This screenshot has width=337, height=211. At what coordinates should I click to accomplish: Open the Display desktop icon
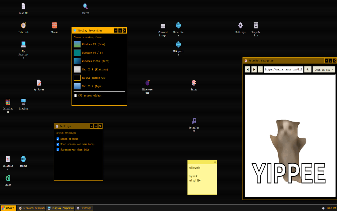[x=23, y=104]
